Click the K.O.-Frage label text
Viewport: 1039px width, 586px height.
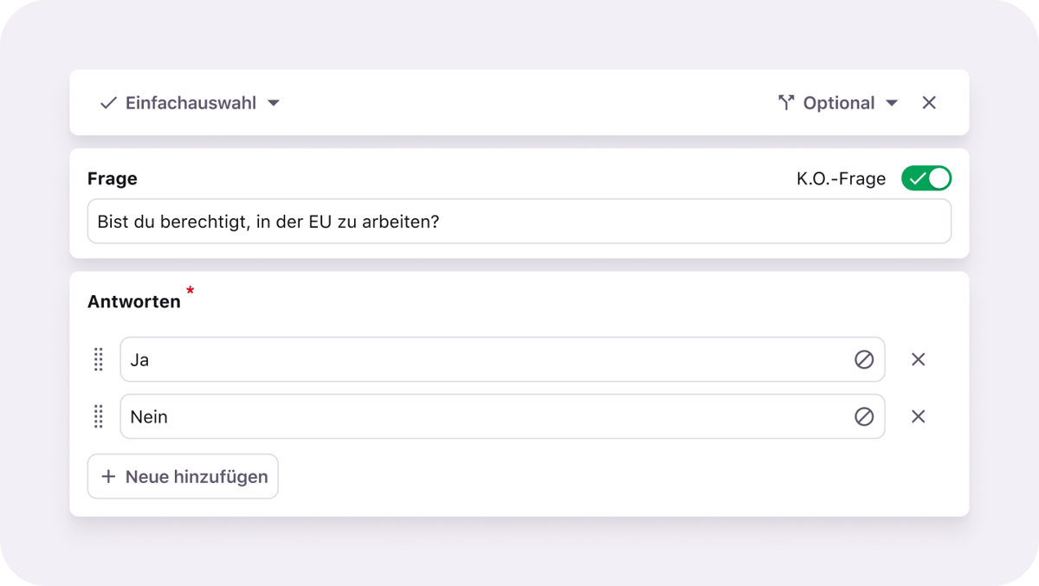(x=841, y=179)
